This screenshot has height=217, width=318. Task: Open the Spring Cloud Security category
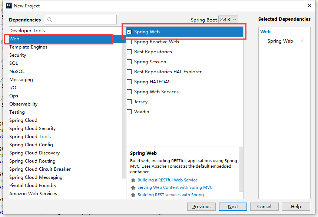click(66, 128)
